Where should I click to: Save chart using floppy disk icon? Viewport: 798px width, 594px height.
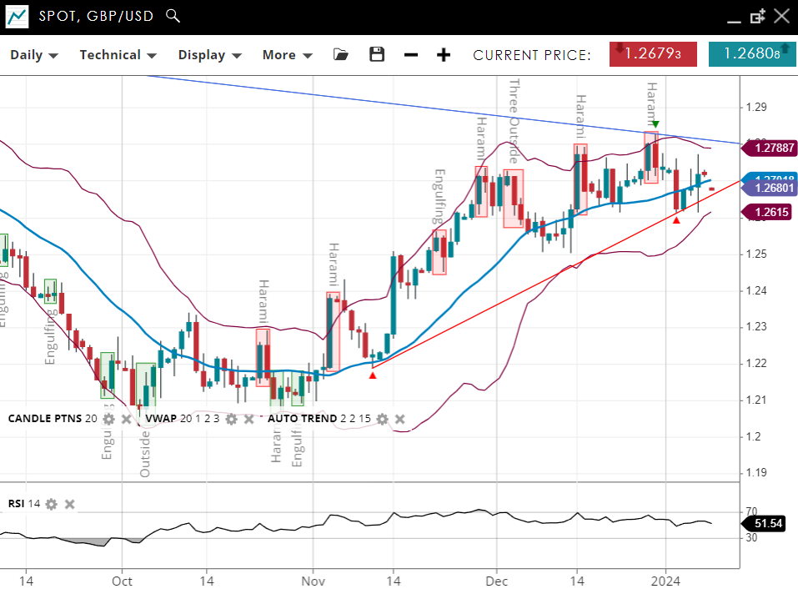pos(377,55)
